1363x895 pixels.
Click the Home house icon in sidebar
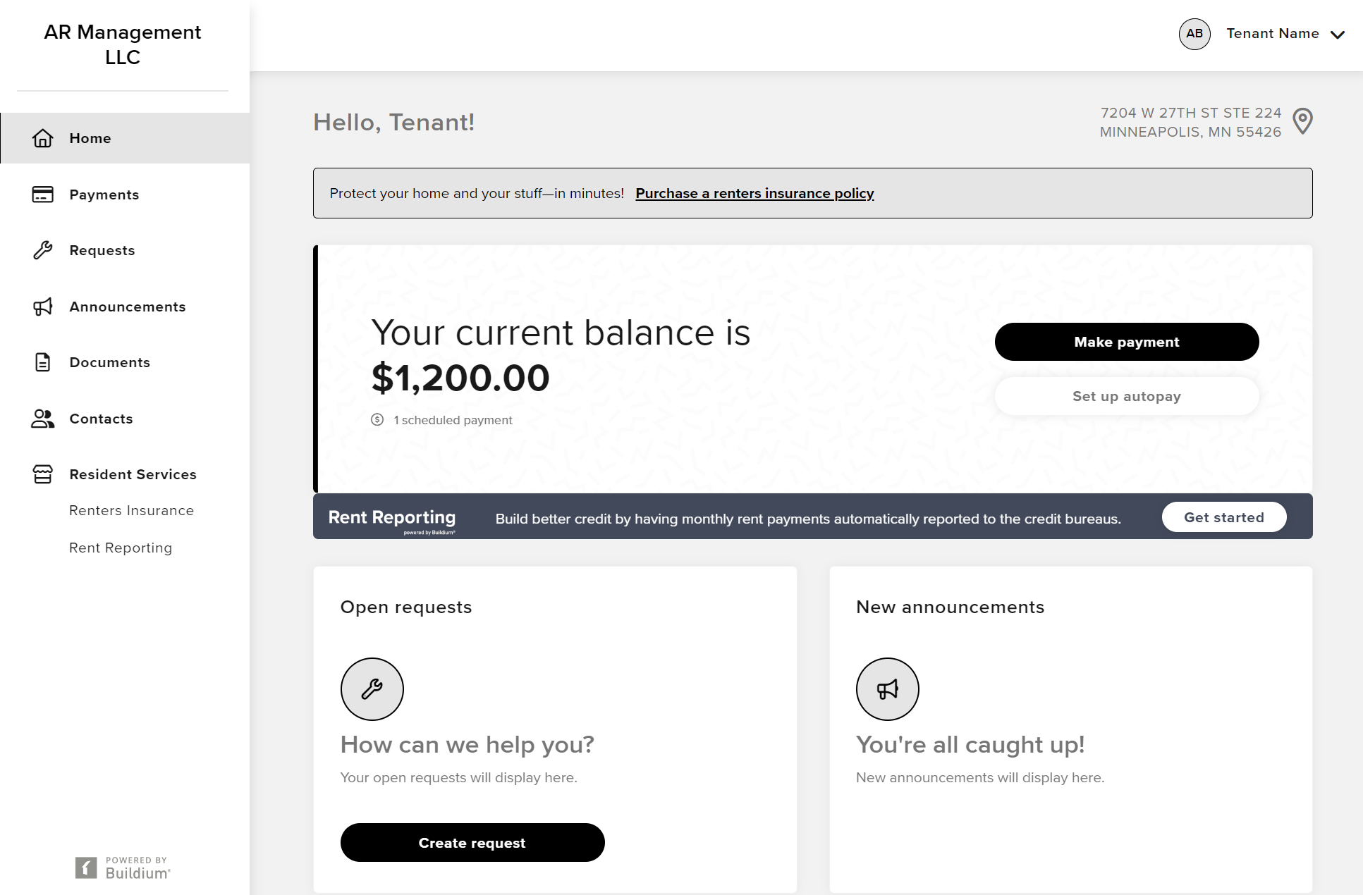43,138
